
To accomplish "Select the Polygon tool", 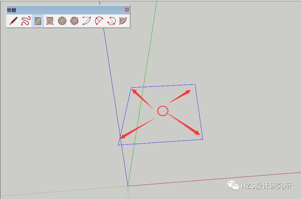I will (74, 21).
